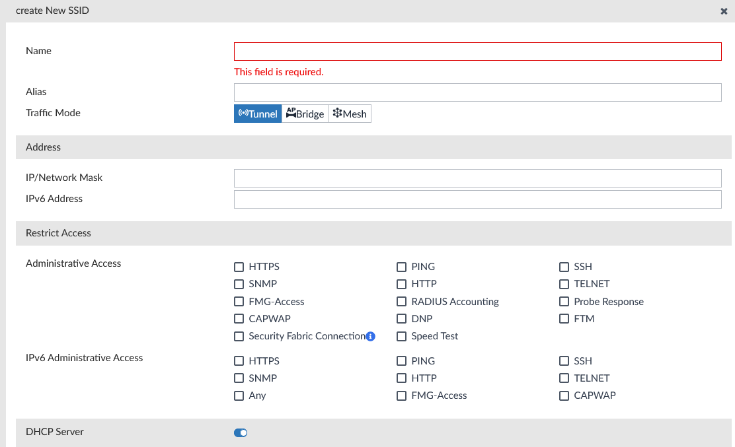Click the info icon beside Security Fabric Connection

[x=371, y=336]
